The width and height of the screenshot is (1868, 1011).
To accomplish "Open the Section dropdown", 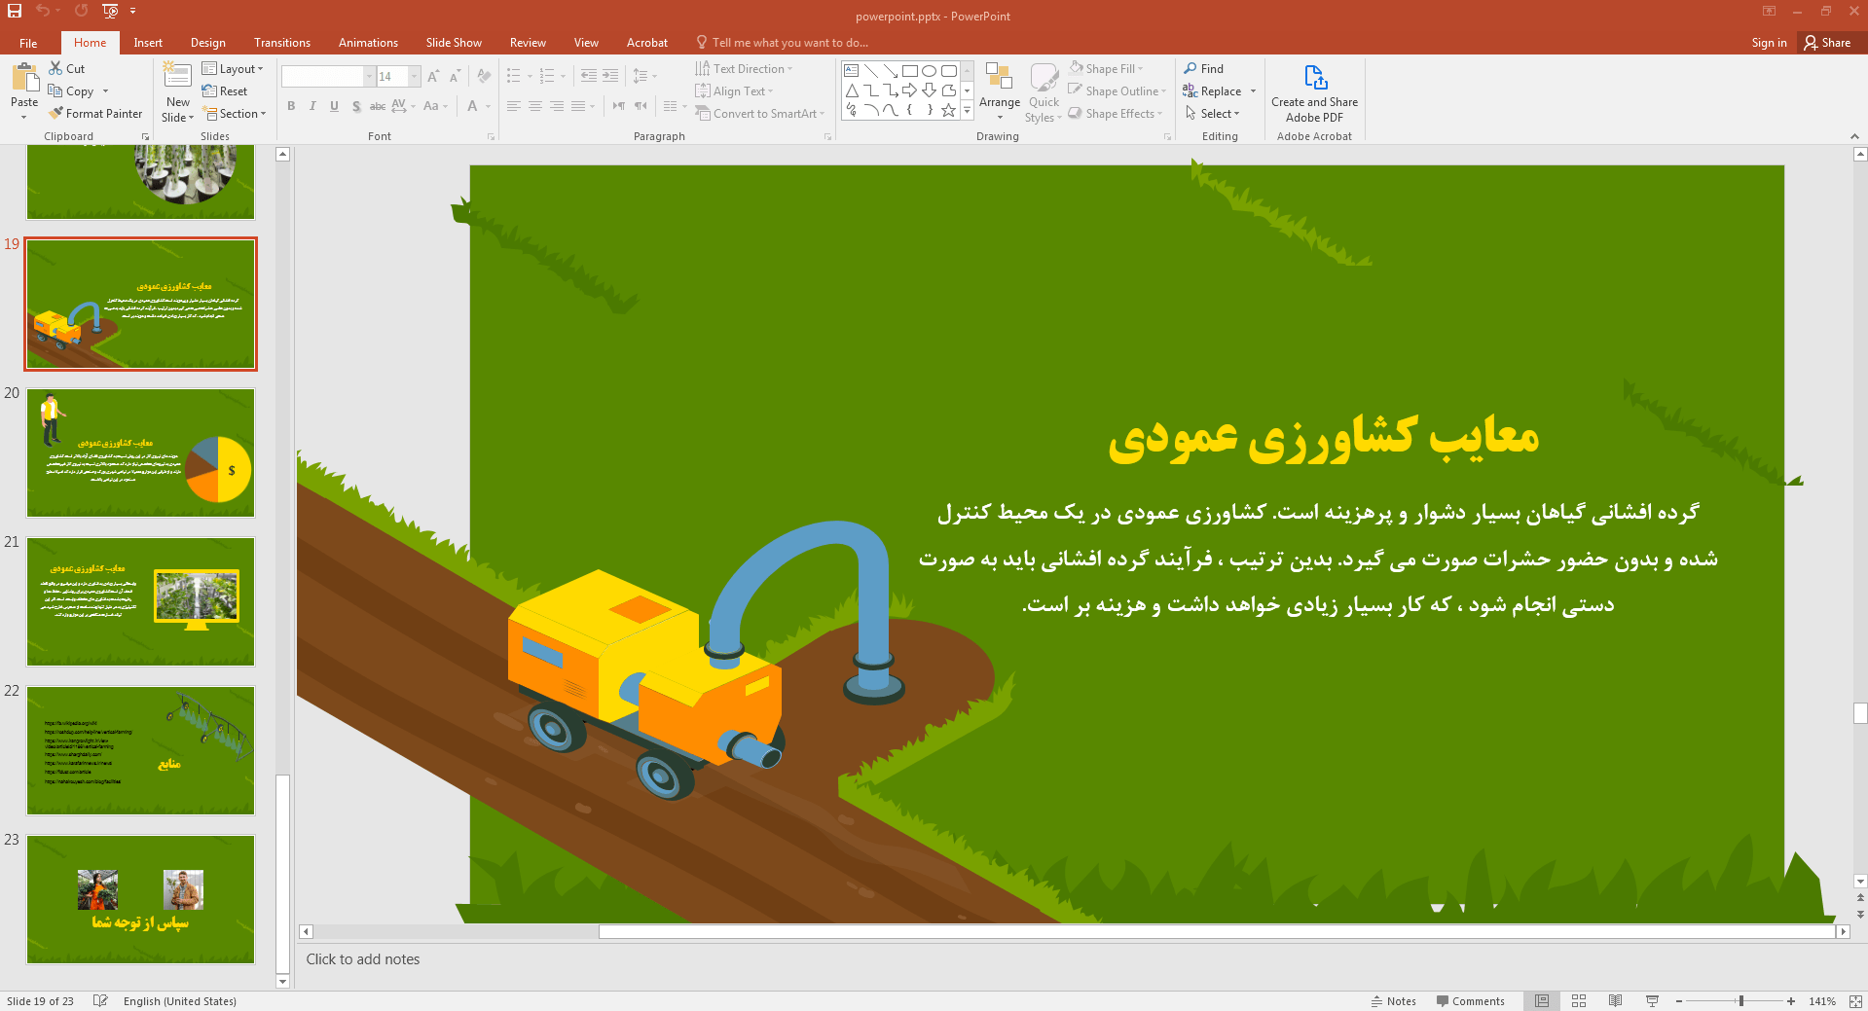I will pyautogui.click(x=235, y=114).
